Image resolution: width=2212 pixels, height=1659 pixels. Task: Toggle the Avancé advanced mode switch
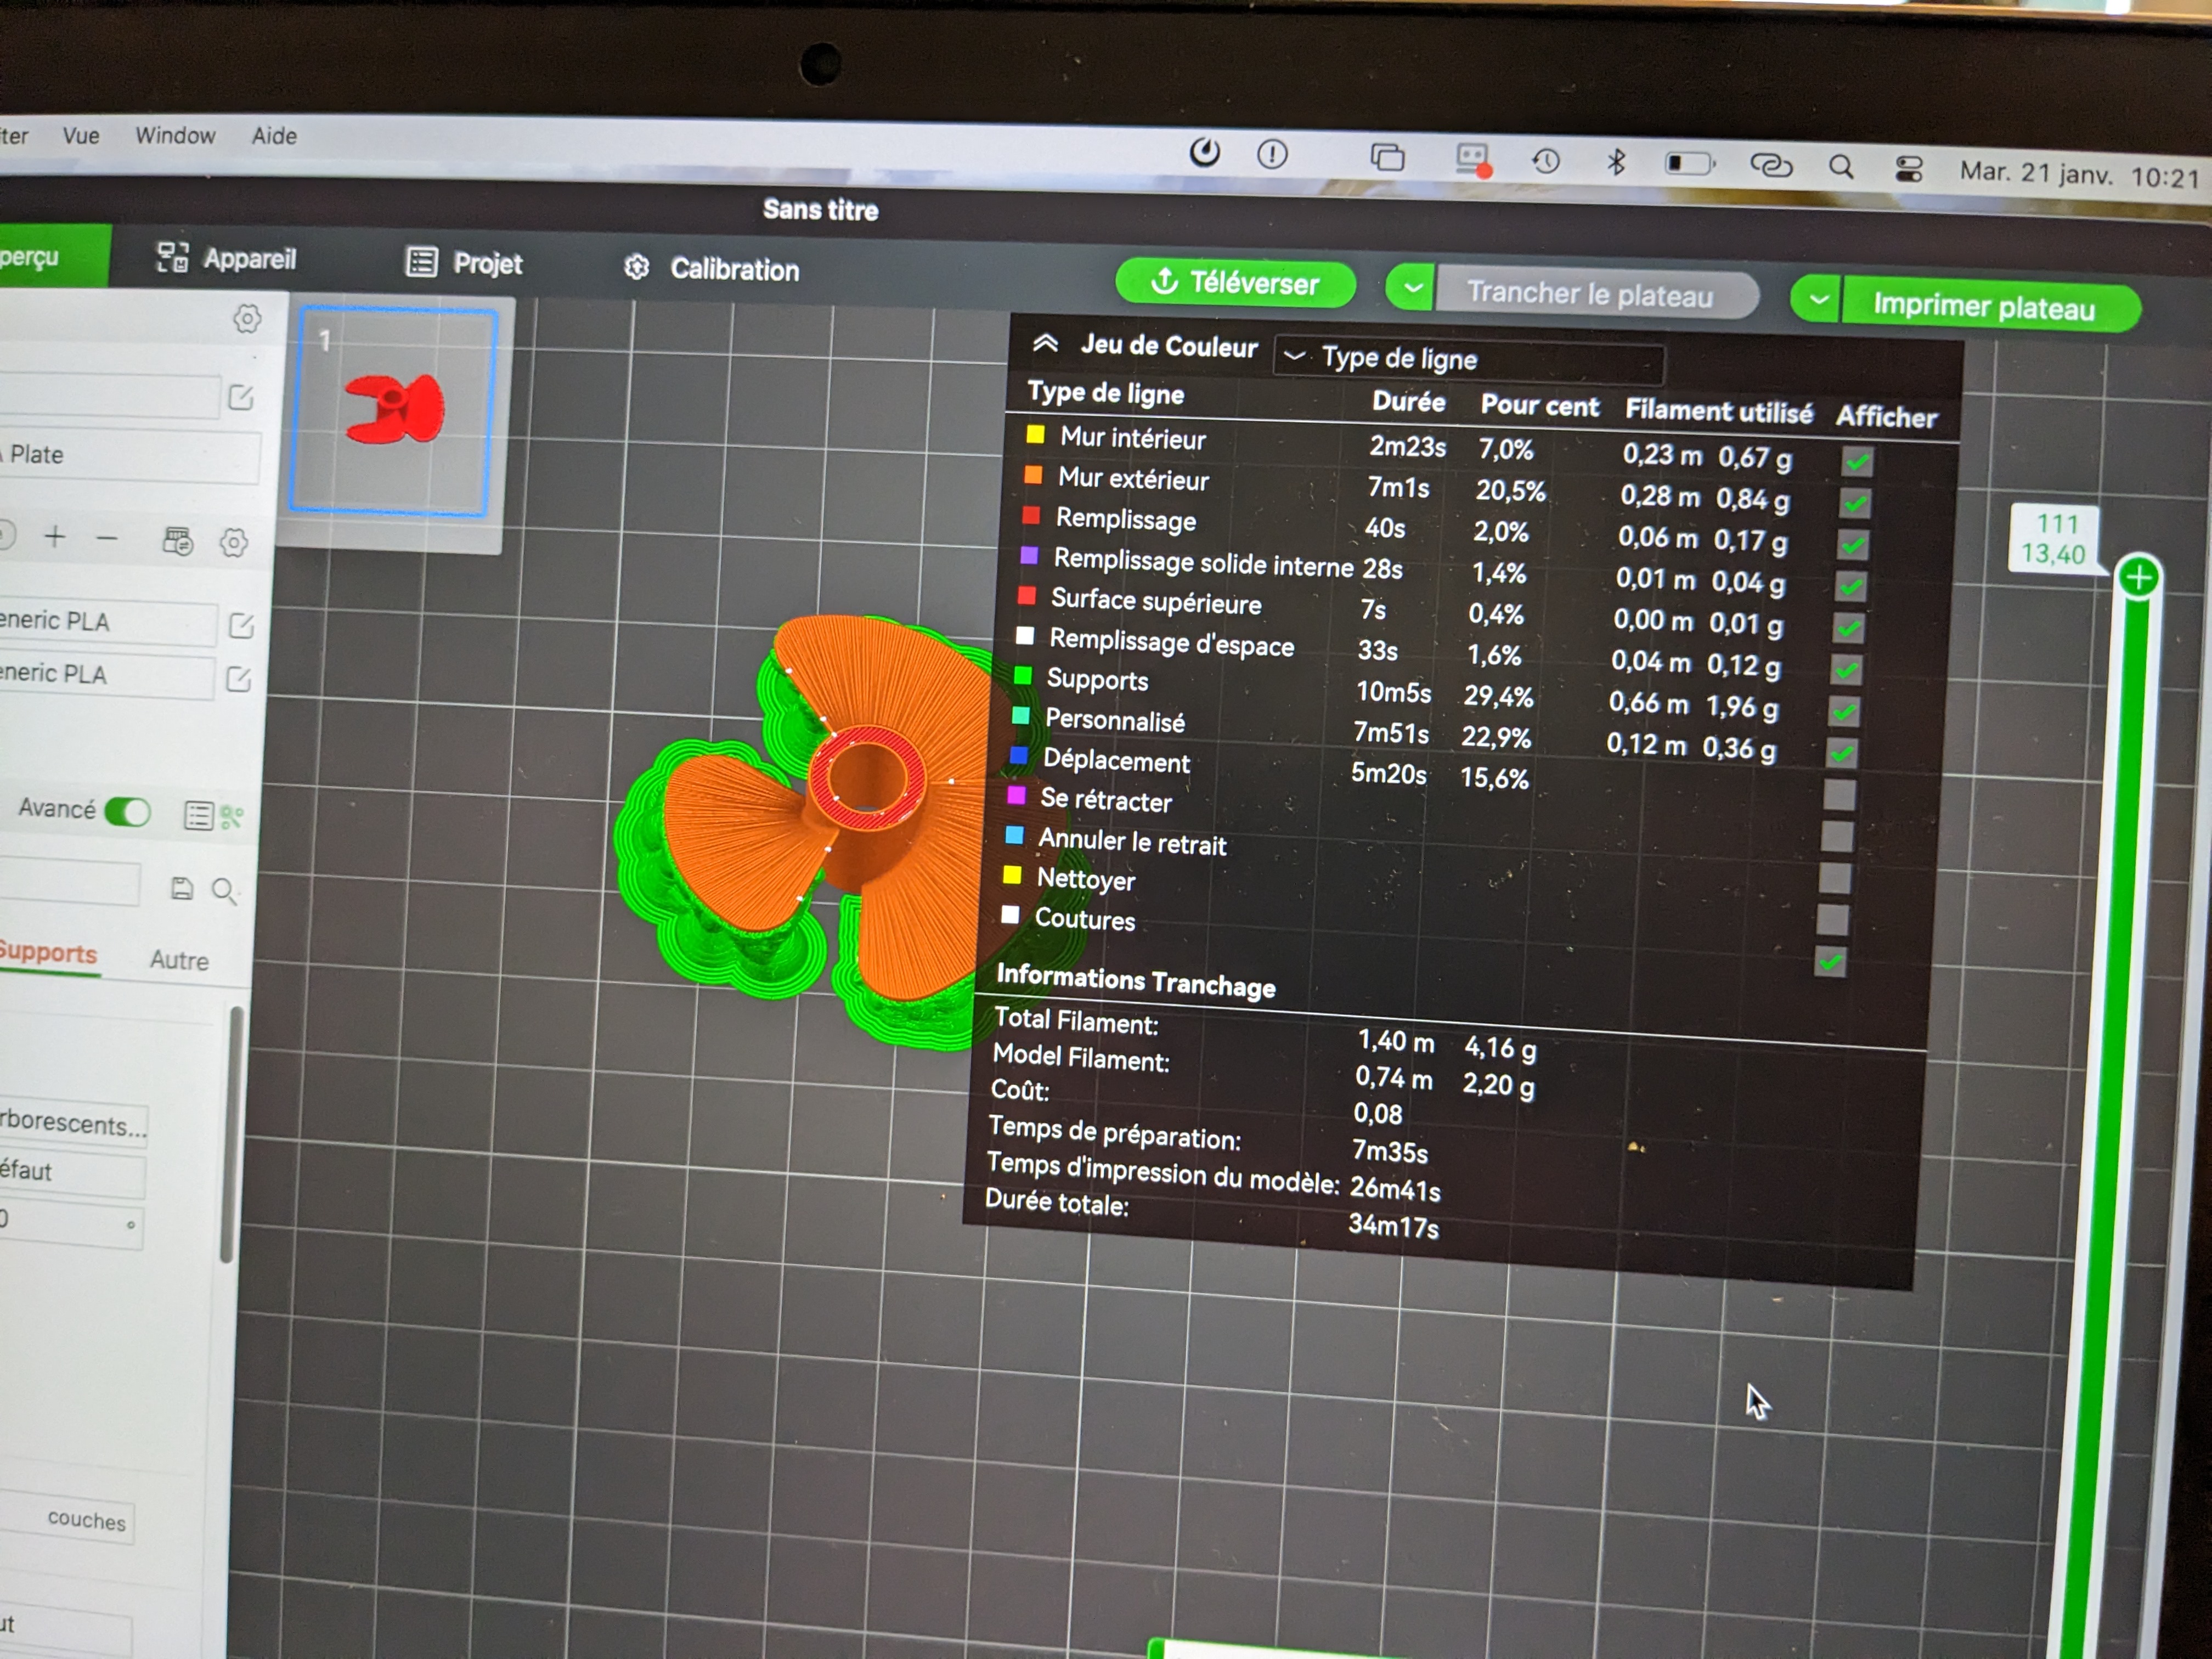click(128, 811)
